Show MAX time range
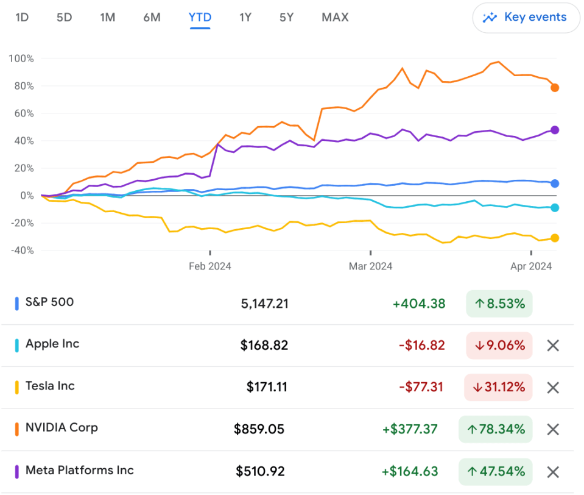Screen dimensions: 584x495 [x=335, y=18]
